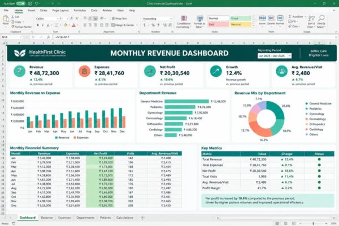Toggle Underline formatting
This screenshot has width=339, height=226.
click(x=48, y=25)
